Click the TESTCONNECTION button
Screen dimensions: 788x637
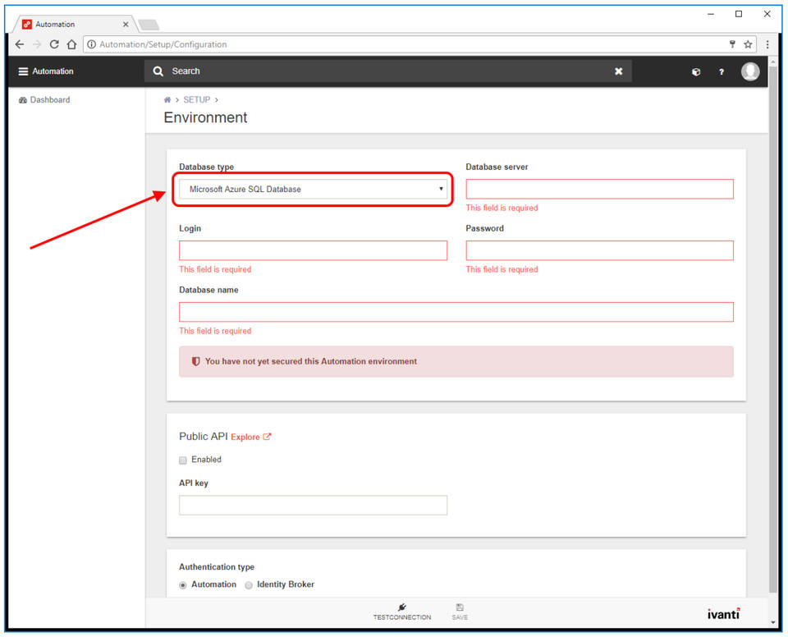coord(401,612)
